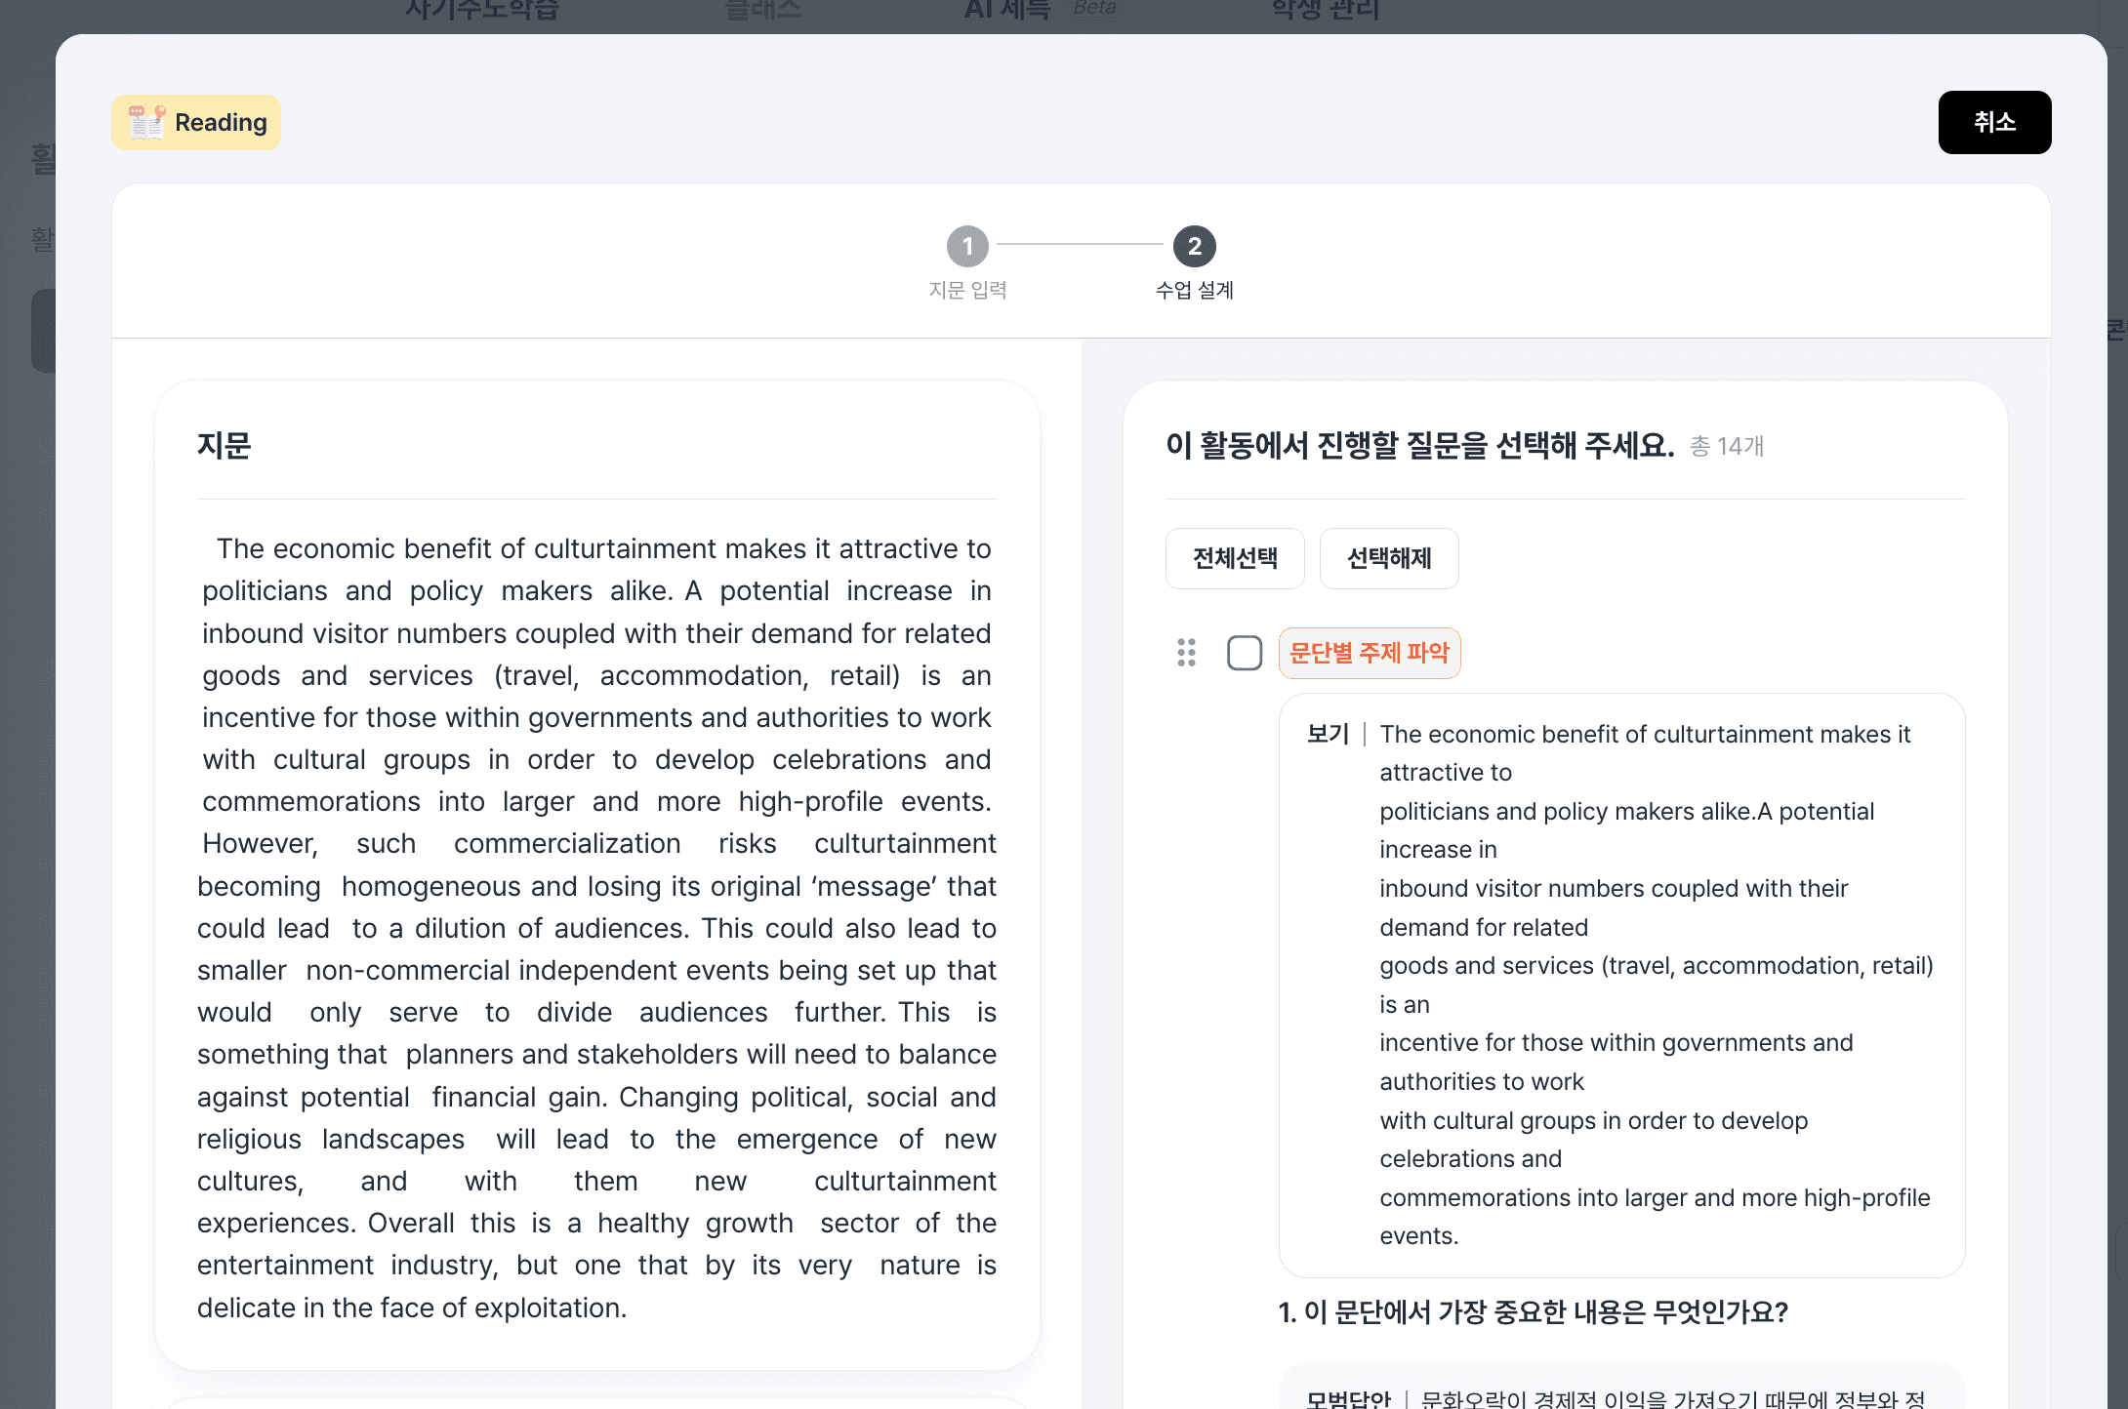Click the 선택해제 button
The width and height of the screenshot is (2128, 1409).
(1388, 558)
